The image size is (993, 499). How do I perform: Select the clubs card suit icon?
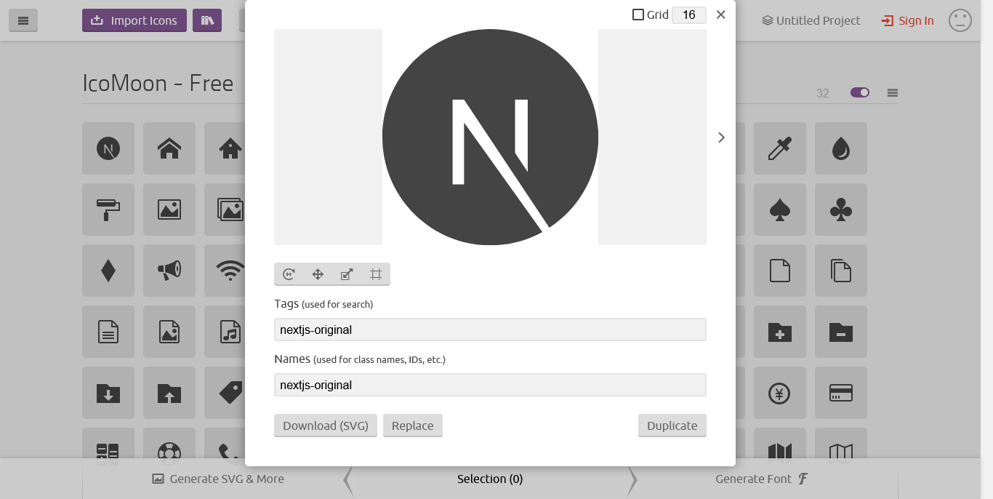coord(841,209)
